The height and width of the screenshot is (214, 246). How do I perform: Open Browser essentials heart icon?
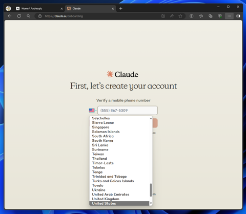point(220,16)
